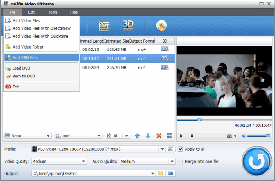Choose Burn to DVD menu entry
The width and height of the screenshot is (275, 181).
(42, 76)
